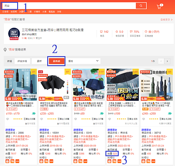175x166 pixels.
Task: Click the 加價購 tag on $239 item
Action: pyautogui.click(x=44, y=109)
